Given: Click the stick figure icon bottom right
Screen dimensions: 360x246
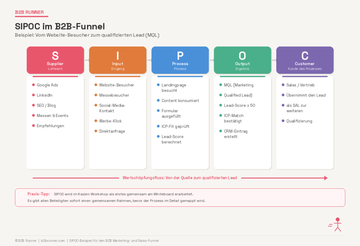Looking at the screenshot, I should tap(337, 224).
